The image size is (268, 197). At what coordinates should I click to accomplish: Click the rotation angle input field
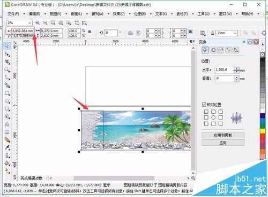click(x=111, y=33)
